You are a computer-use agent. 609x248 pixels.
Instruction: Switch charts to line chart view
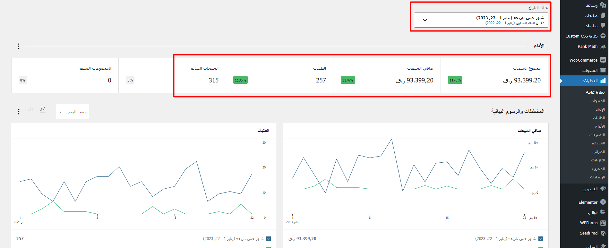coord(43,110)
